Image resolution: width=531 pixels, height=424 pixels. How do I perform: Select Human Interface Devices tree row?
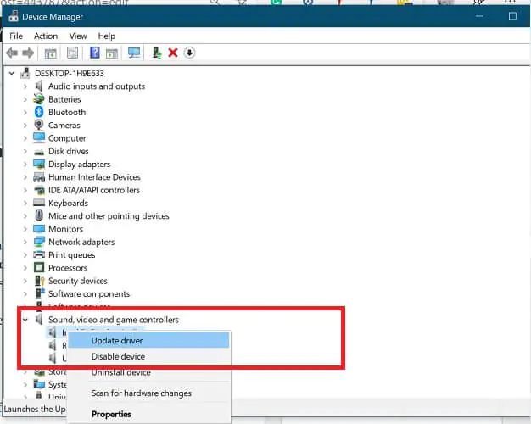pos(94,177)
